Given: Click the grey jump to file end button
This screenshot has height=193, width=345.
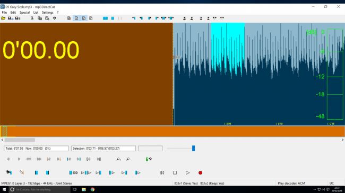Looking at the screenshot, I should [x=99, y=159].
